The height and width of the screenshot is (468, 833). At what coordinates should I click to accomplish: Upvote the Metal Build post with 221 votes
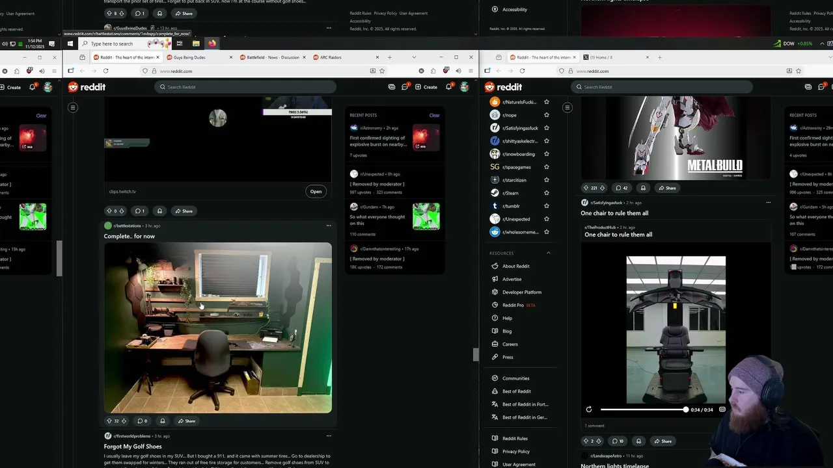point(586,188)
